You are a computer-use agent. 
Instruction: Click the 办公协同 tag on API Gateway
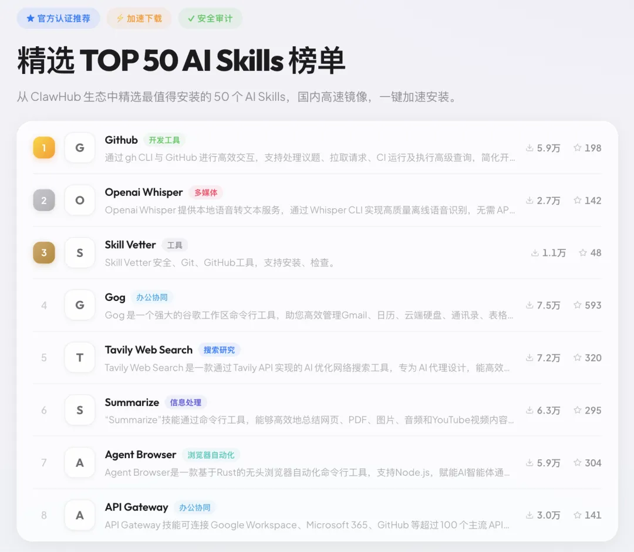point(195,507)
